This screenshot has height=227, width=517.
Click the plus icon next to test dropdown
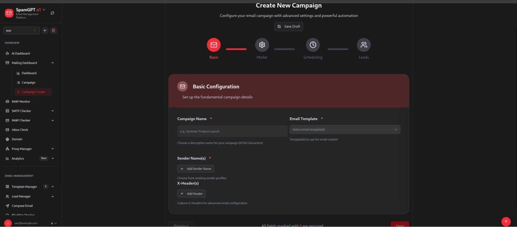tap(45, 31)
